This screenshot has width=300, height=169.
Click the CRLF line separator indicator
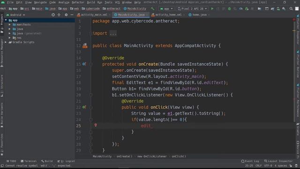(x=258, y=166)
